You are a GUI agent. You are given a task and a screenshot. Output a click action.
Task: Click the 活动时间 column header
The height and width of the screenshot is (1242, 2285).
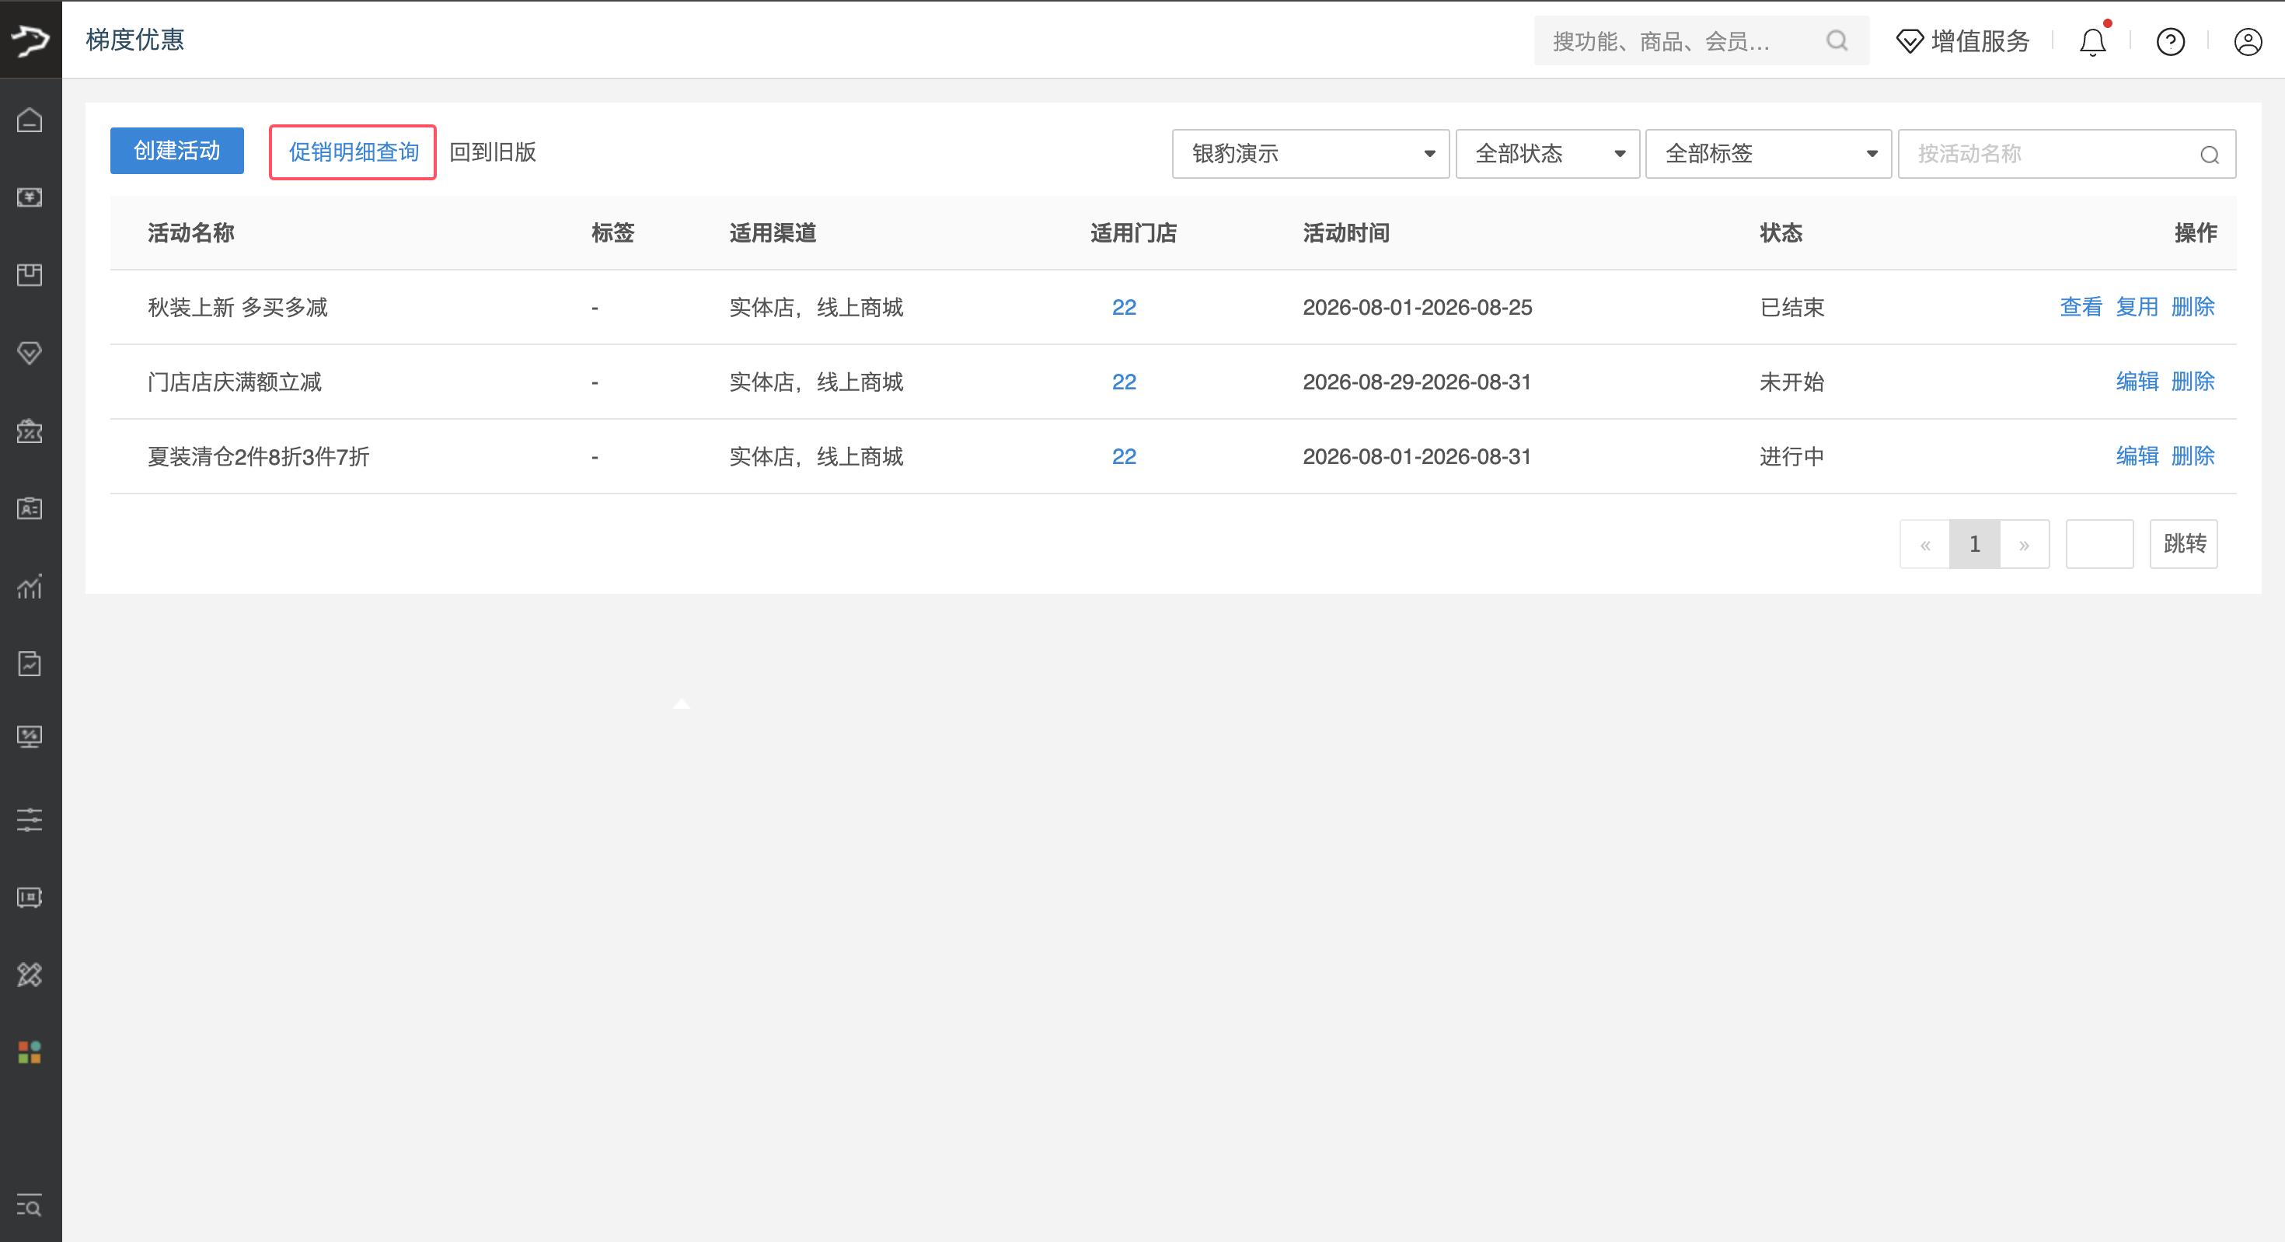click(x=1345, y=232)
